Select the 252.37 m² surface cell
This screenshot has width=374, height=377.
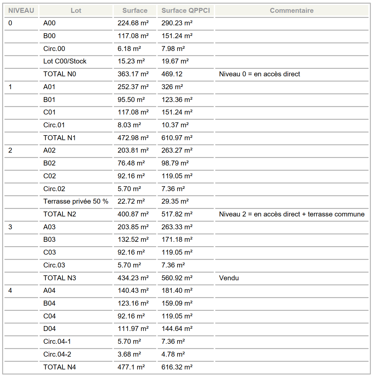tap(135, 87)
